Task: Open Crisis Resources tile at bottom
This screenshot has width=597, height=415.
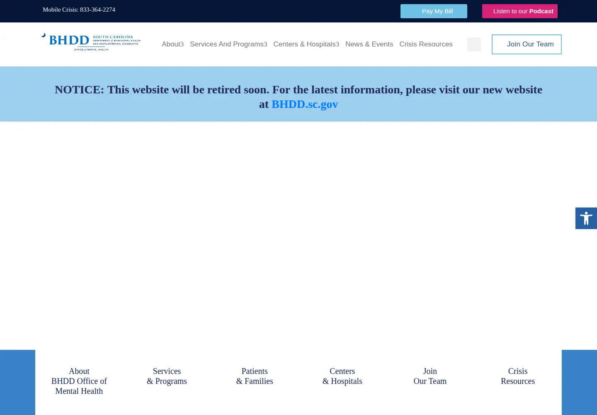Action: pos(518,376)
